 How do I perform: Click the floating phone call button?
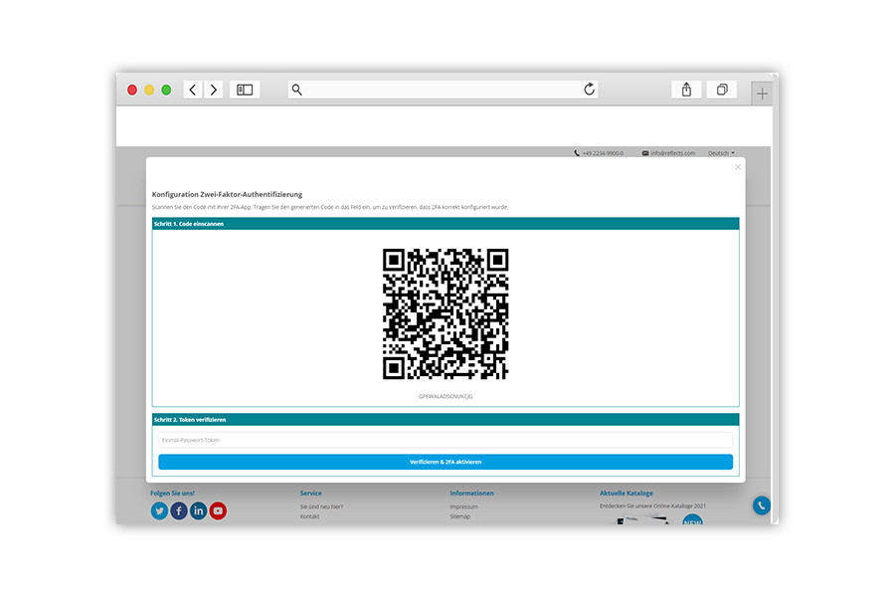[x=762, y=505]
